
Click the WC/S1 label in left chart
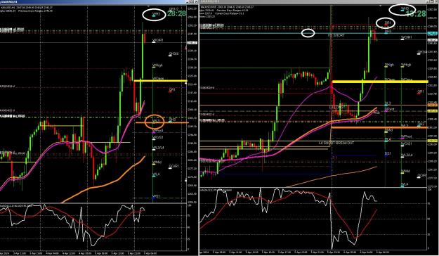click(157, 137)
